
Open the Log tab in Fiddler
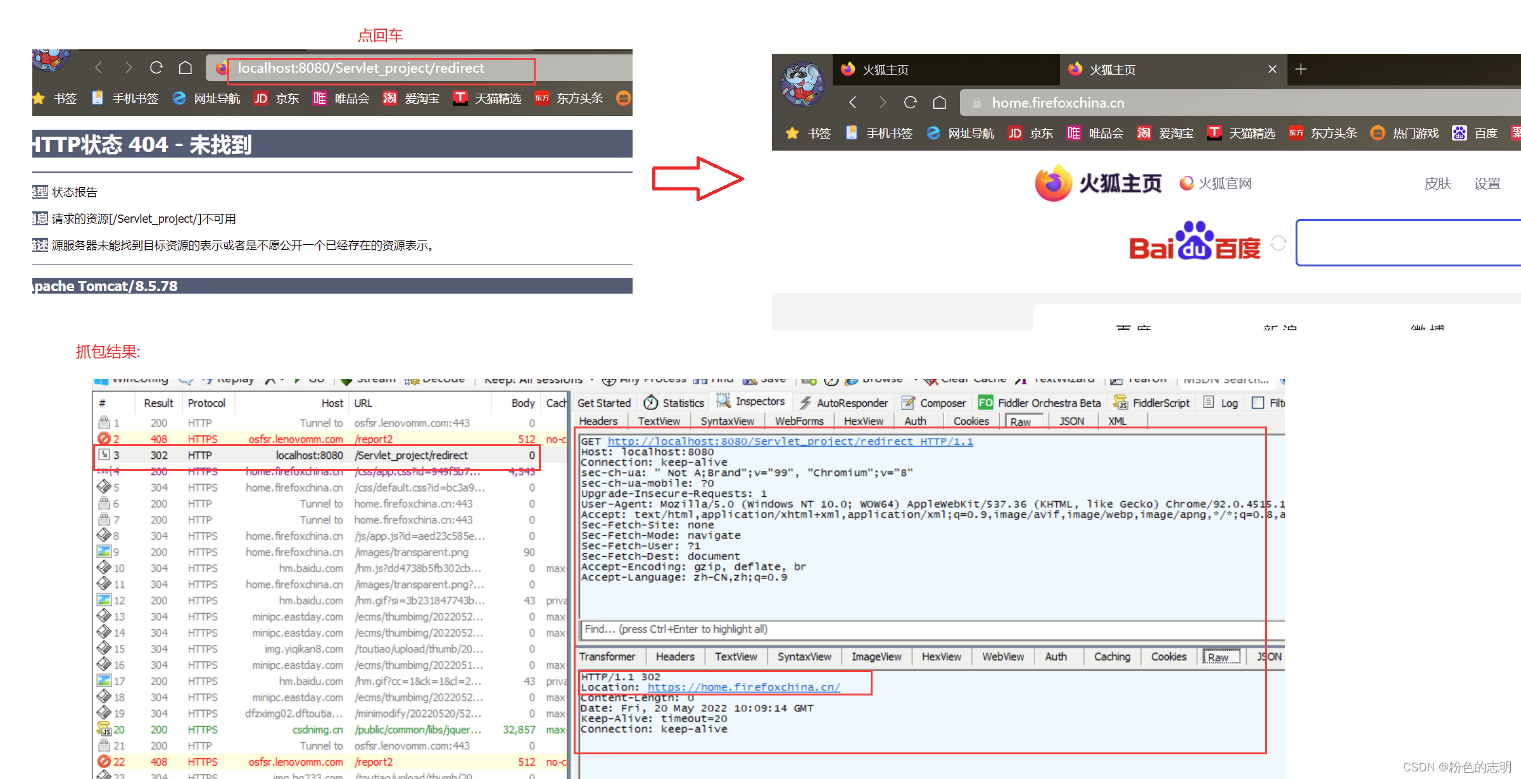click(1220, 402)
